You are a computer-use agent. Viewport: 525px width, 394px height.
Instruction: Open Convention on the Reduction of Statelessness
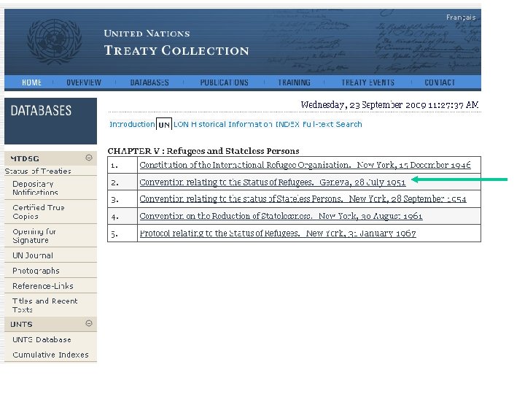click(x=281, y=216)
